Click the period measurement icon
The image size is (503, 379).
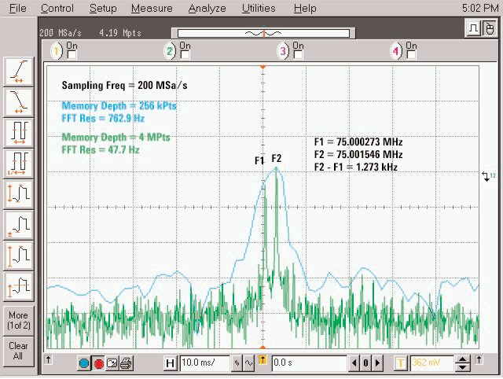click(19, 131)
